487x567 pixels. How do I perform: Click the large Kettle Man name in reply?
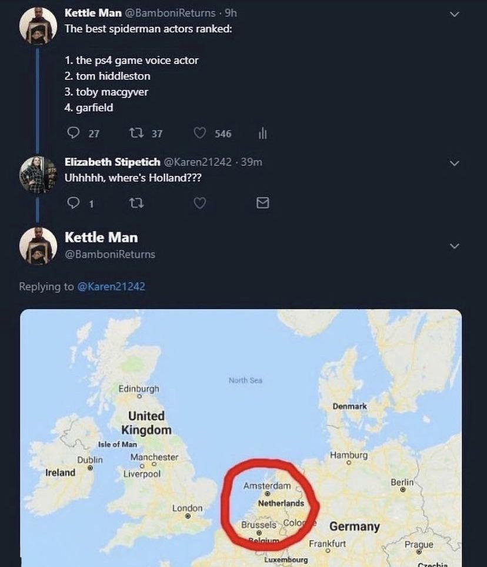coord(101,237)
